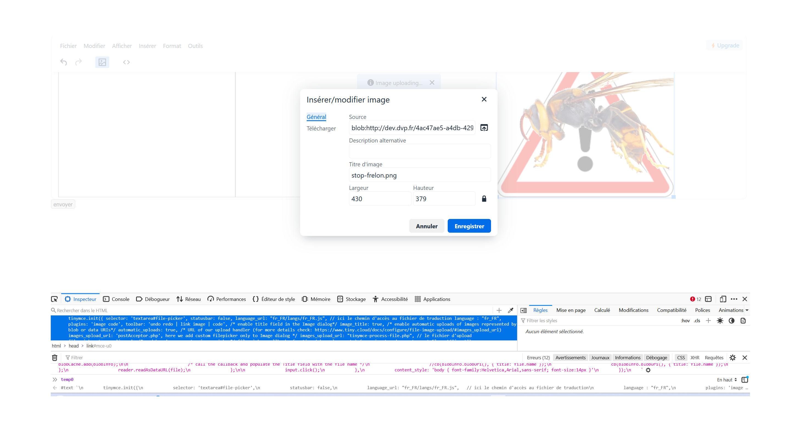Click the eyedropper color picker icon
Screen dimensions: 801x433
(x=510, y=310)
